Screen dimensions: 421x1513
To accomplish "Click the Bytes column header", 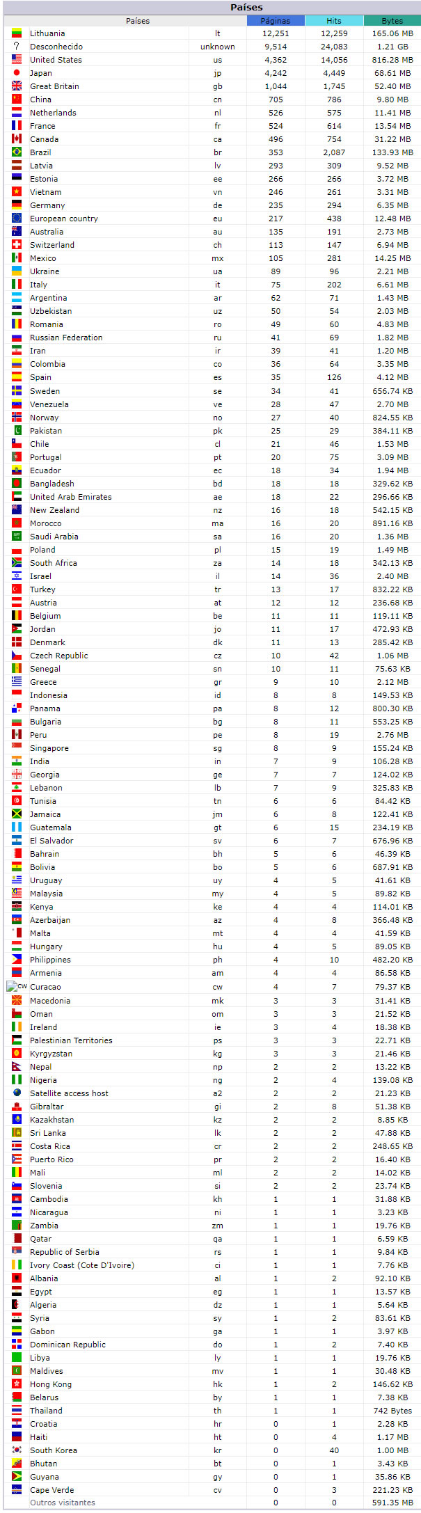I will click(x=392, y=21).
